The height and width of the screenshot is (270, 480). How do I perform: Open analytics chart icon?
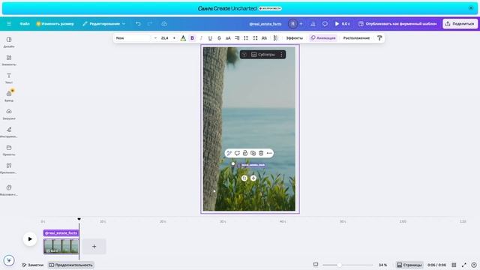(x=313, y=24)
